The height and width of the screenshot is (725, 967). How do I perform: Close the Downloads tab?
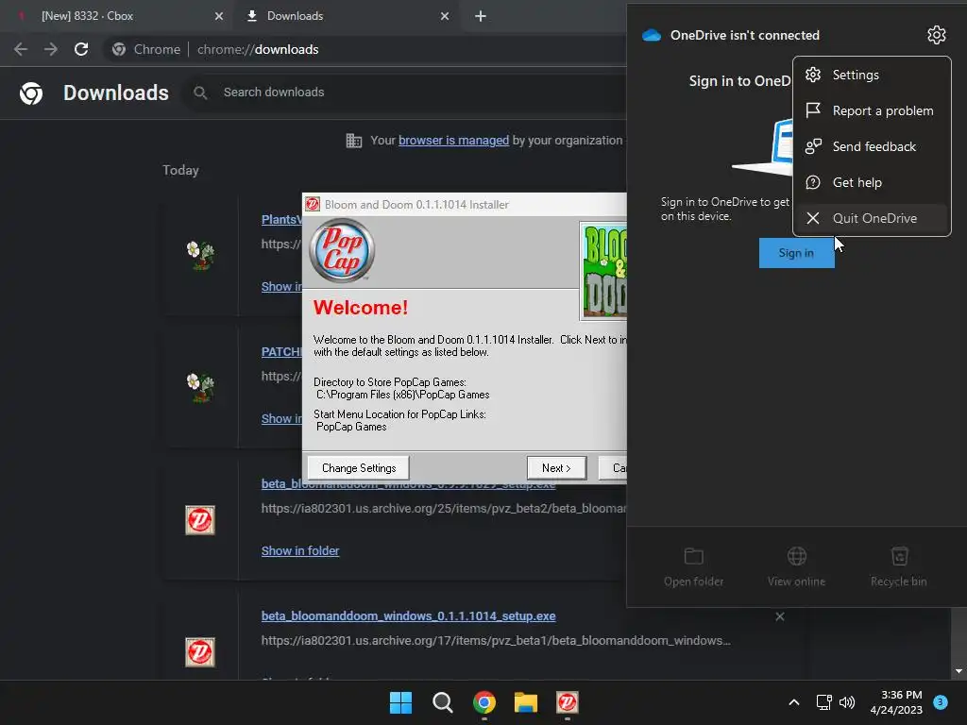coord(445,16)
